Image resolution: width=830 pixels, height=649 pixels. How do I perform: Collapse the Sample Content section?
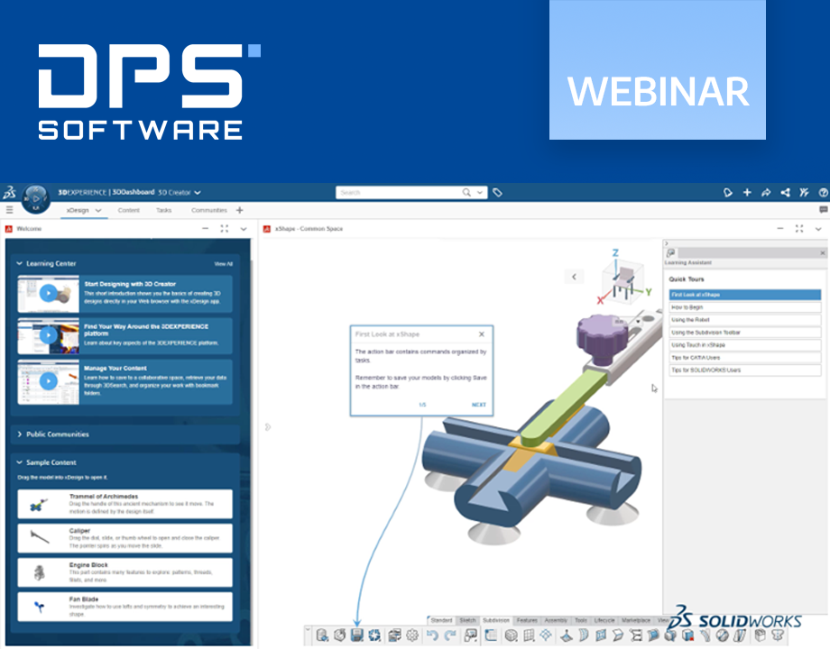click(20, 462)
